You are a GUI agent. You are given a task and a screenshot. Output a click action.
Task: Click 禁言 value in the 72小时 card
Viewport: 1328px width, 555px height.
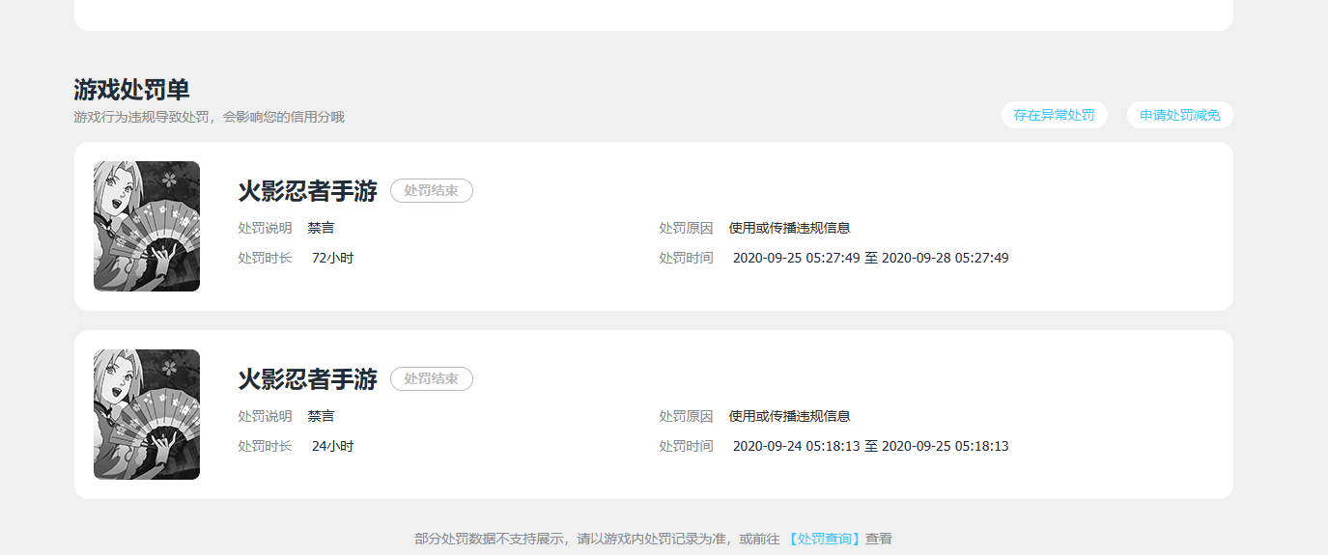point(322,228)
